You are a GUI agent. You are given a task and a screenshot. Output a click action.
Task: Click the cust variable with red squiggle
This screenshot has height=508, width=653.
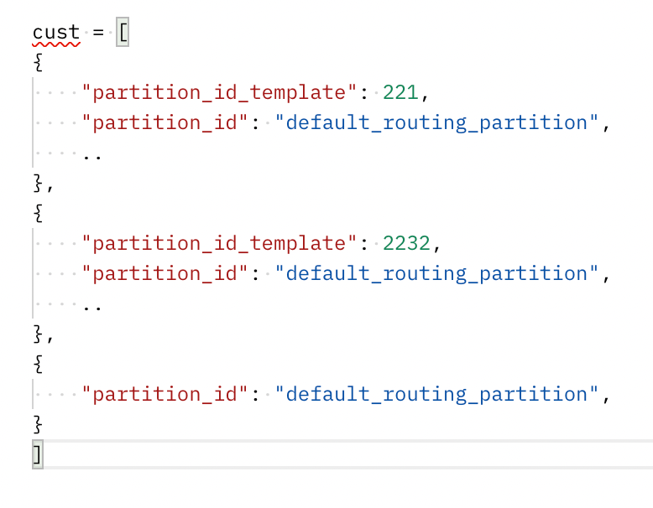click(55, 33)
